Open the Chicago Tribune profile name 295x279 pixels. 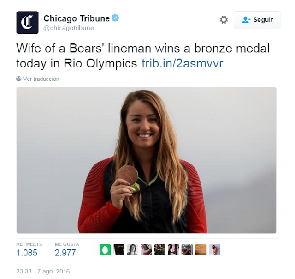77,18
